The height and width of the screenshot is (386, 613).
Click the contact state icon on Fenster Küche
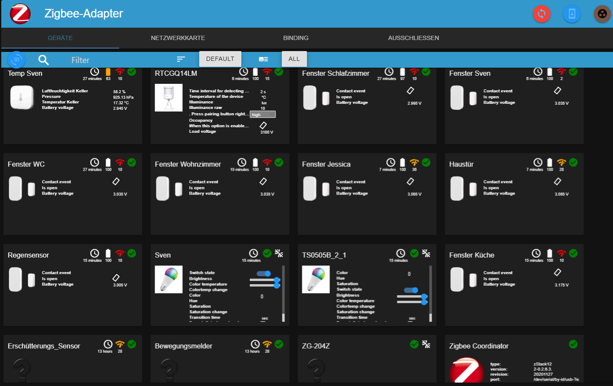point(558,272)
